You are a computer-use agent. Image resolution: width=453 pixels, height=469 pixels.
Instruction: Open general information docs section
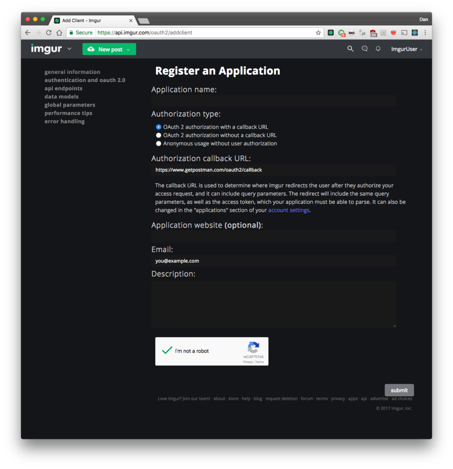pyautogui.click(x=72, y=72)
